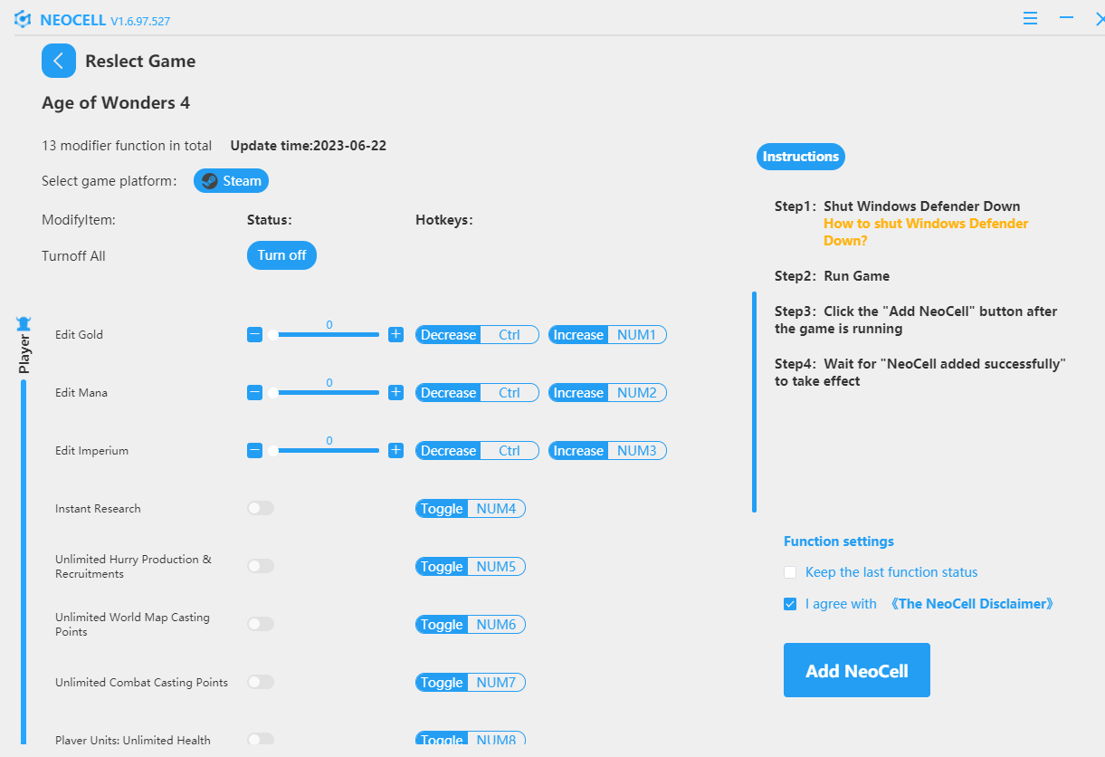
Task: Toggle Instant Research switch
Action: [261, 508]
